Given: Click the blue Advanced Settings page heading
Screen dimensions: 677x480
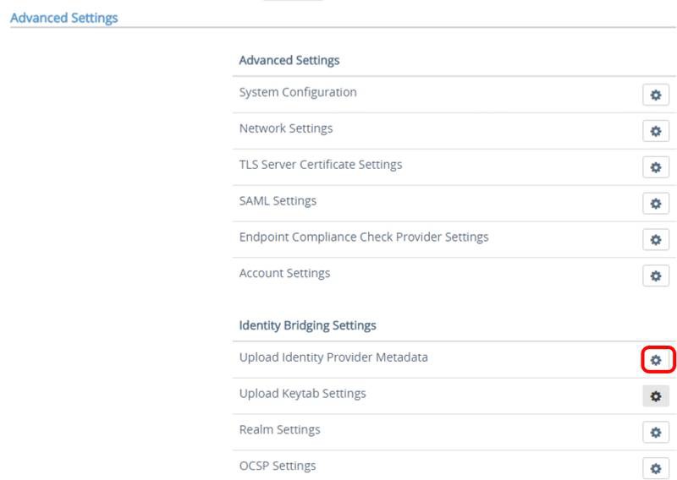Looking at the screenshot, I should (x=64, y=17).
